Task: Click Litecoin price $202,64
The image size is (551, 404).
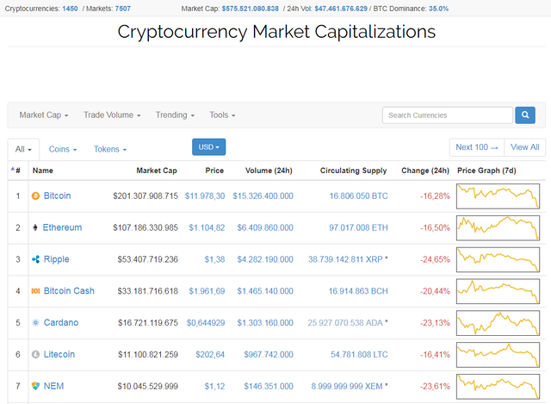Action: [210, 354]
